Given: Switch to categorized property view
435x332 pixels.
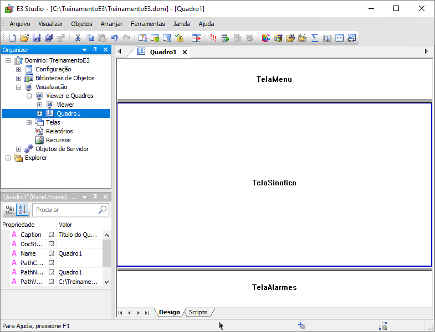Looking at the screenshot, I should pyautogui.click(x=9, y=210).
